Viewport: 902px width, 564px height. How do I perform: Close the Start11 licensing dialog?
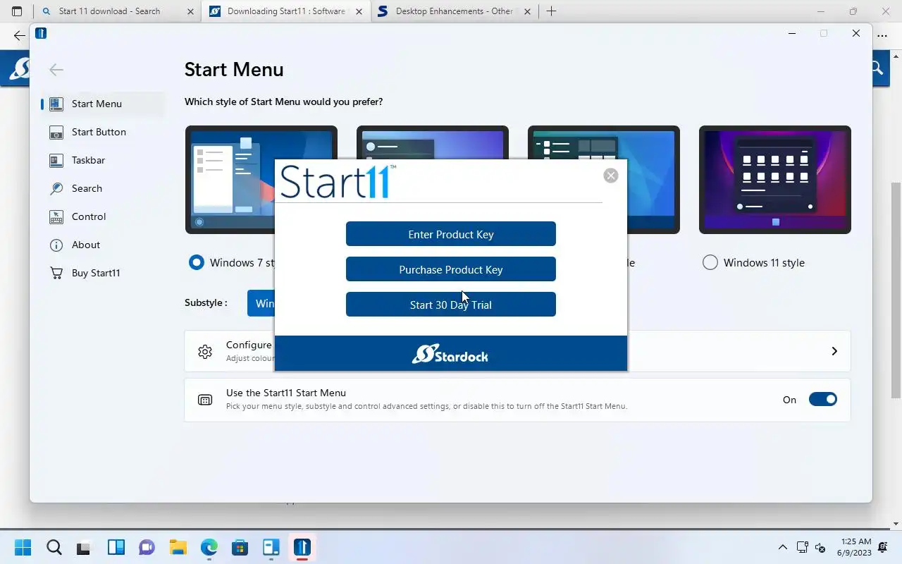pos(611,176)
